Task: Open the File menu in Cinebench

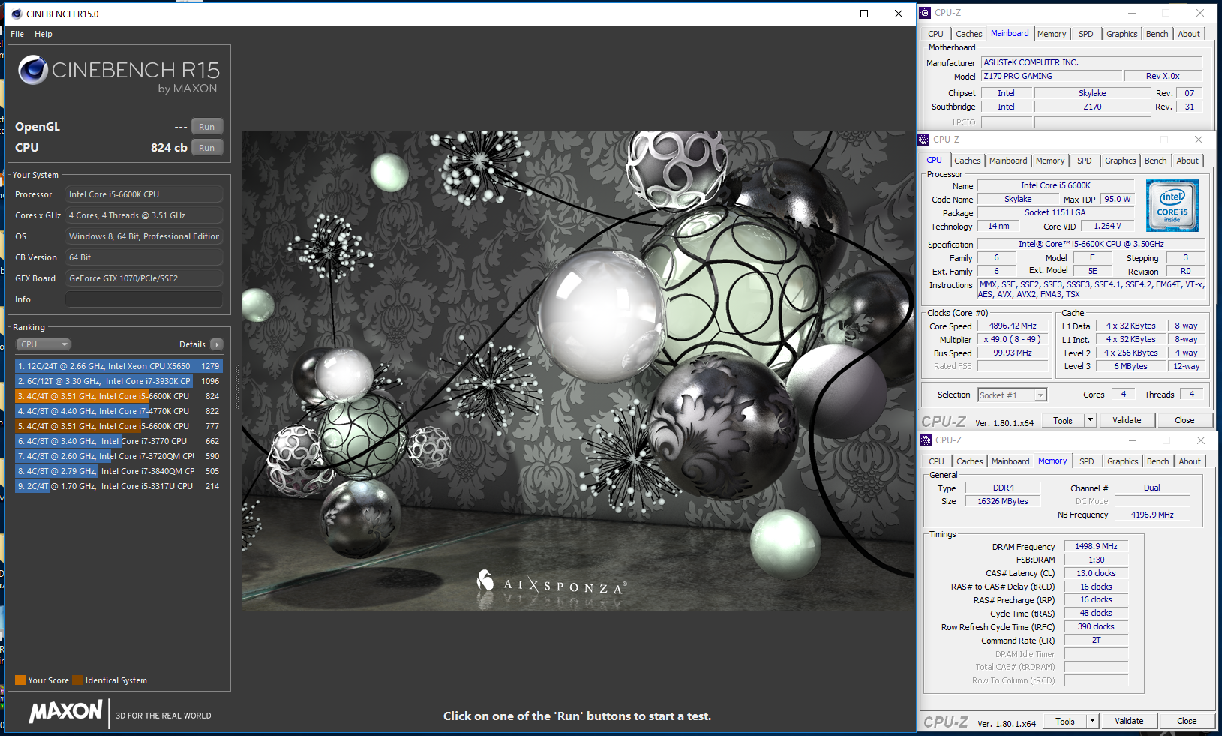Action: click(17, 34)
